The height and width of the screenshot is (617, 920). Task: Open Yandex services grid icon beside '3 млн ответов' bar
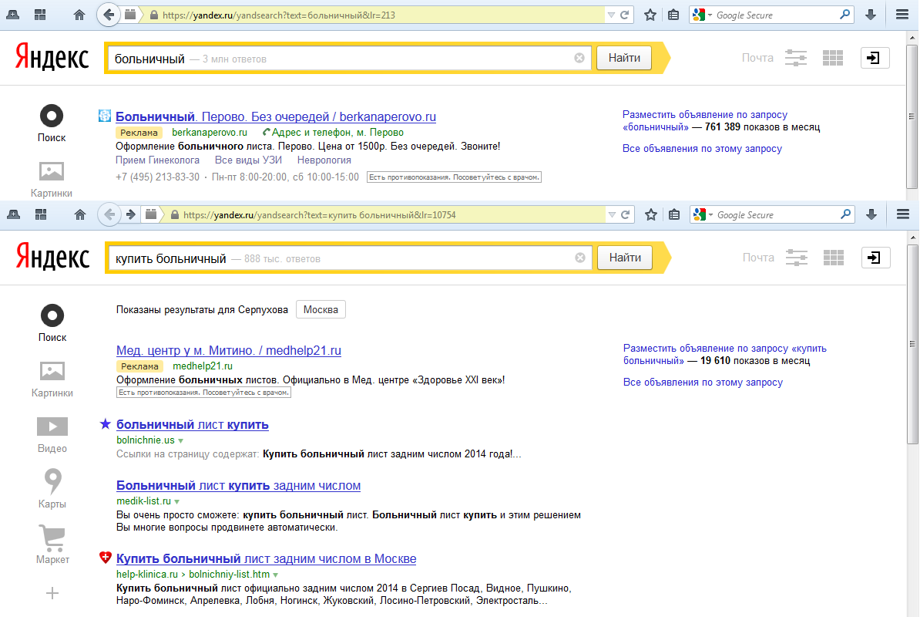click(833, 58)
